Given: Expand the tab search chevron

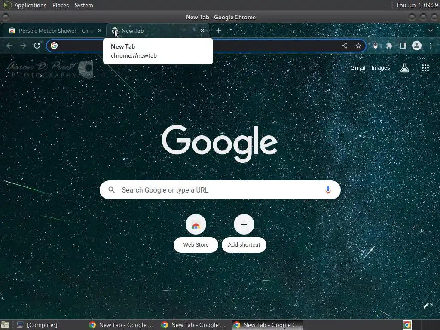Looking at the screenshot, I should (x=431, y=31).
